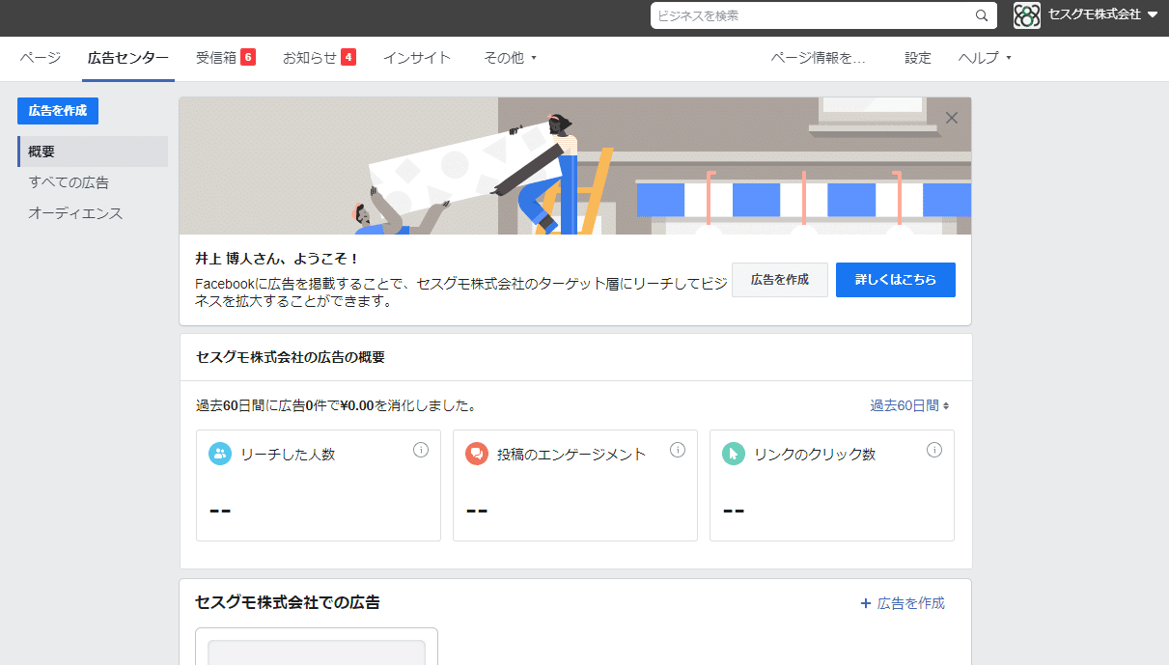This screenshot has height=665, width=1169.
Task: Click the + 広告を作成 link
Action: pyautogui.click(x=903, y=603)
